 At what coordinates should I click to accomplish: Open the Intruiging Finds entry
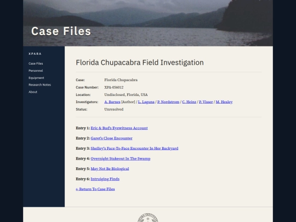[105, 179]
